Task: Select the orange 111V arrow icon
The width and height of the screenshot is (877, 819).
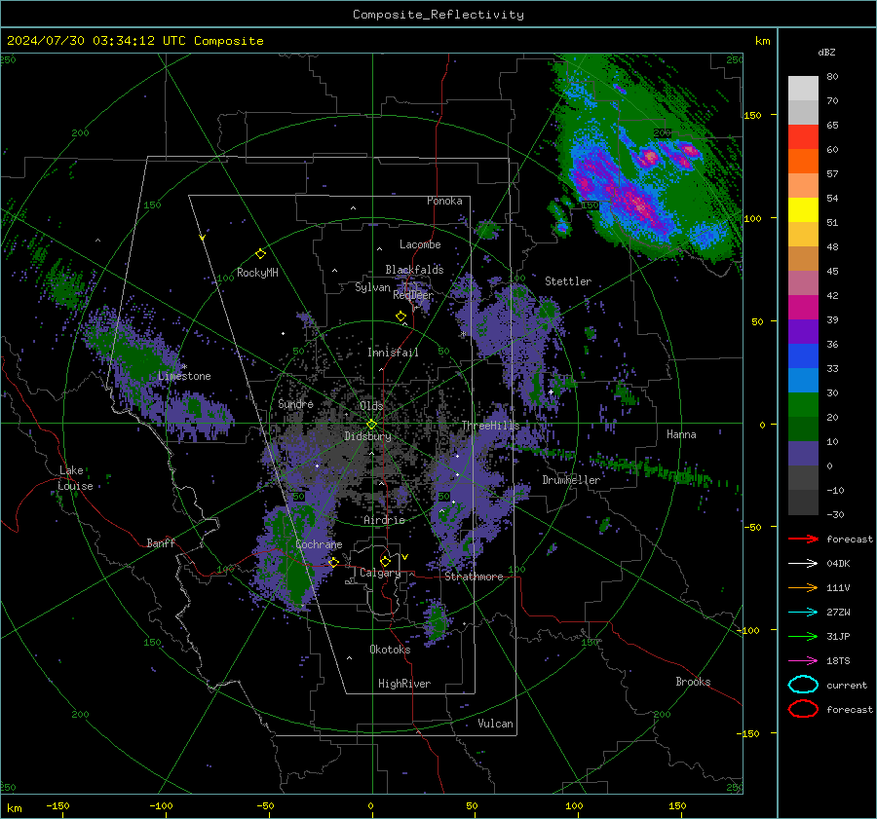Action: 803,587
